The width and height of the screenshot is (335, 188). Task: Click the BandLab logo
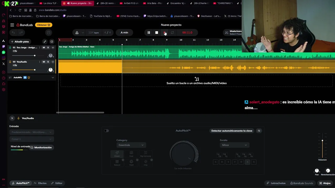[x=25, y=25]
